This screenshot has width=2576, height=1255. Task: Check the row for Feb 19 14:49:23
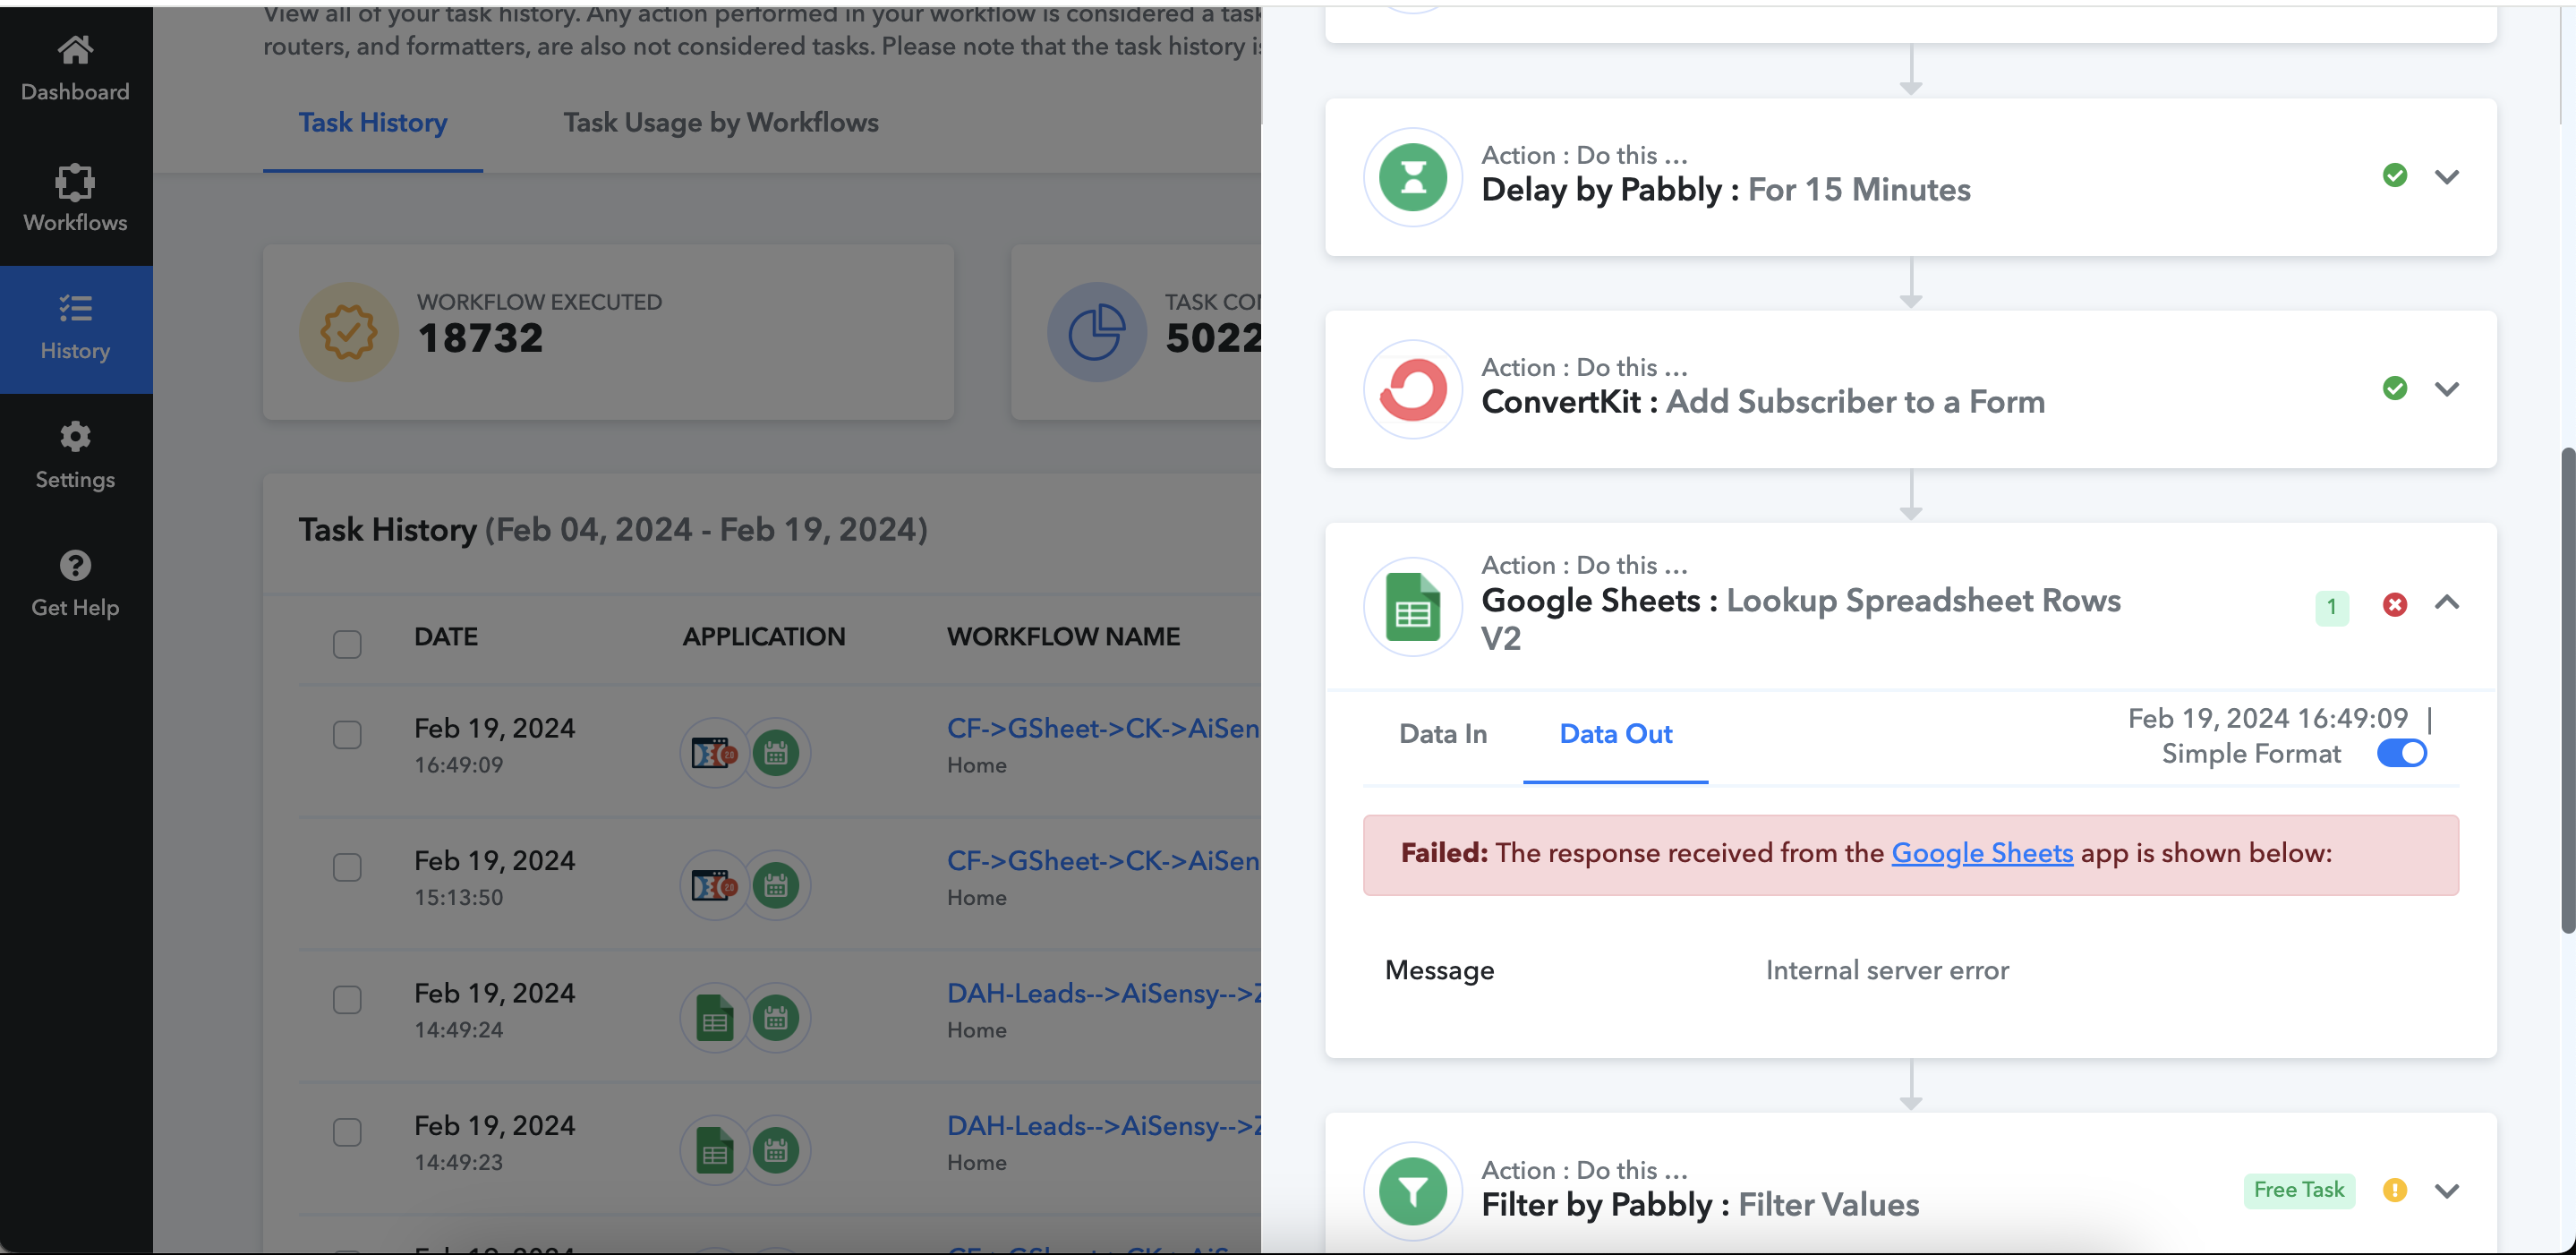[x=347, y=1131]
